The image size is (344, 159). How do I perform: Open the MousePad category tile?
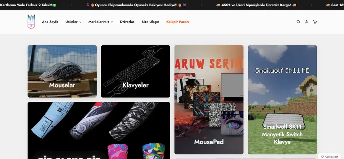click(209, 100)
